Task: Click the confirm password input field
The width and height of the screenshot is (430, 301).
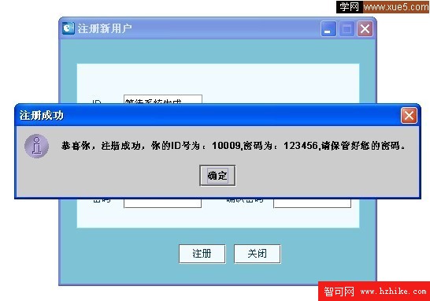Action: 313,203
